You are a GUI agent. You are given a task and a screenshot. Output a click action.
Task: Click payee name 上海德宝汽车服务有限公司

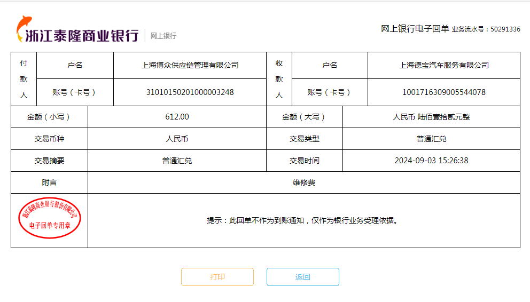[x=443, y=65]
